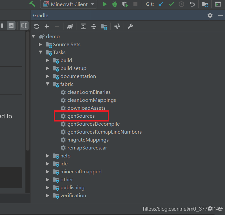Collapse the Tasks node
Viewport: 225px width, 215px height.
pyautogui.click(x=41, y=52)
